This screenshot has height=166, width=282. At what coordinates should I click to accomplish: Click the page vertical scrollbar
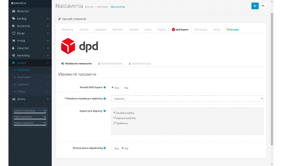point(272,79)
